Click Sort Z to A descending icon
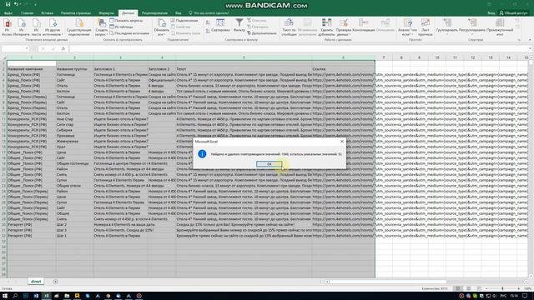Screen dimensions: 534x300 (x=208, y=31)
